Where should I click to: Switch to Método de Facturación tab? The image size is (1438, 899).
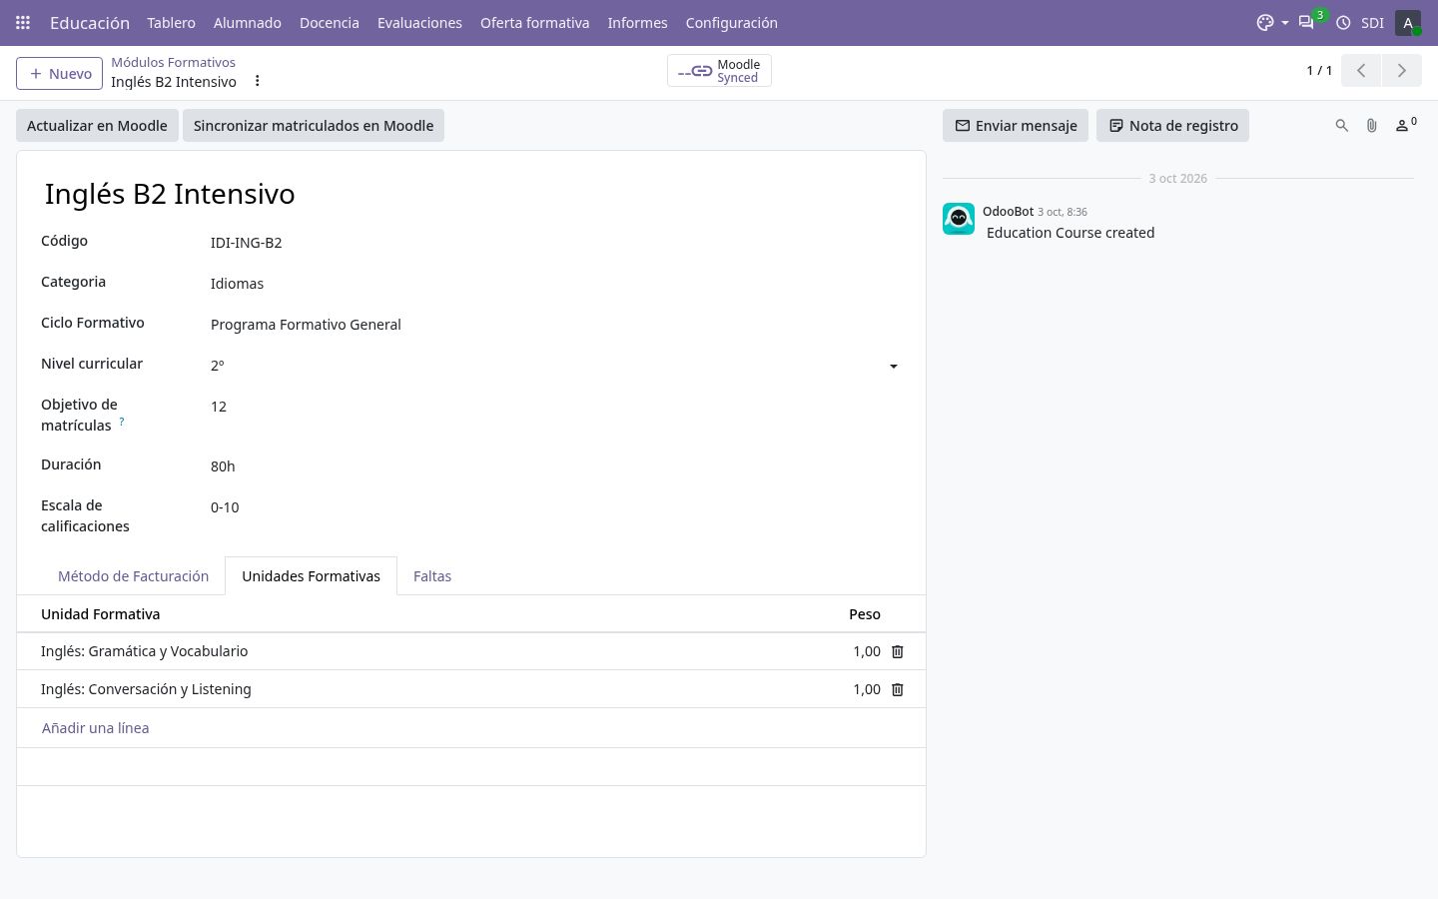click(133, 576)
